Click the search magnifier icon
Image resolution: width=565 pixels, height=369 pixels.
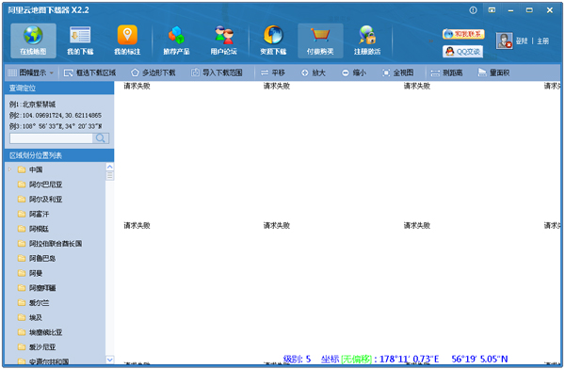point(101,138)
